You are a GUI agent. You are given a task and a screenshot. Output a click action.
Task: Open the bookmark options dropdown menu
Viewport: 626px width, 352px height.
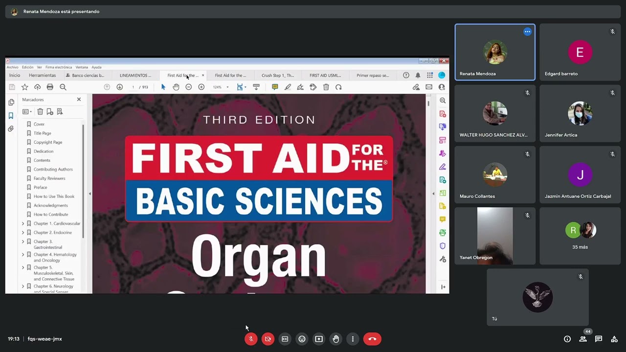[x=27, y=111]
